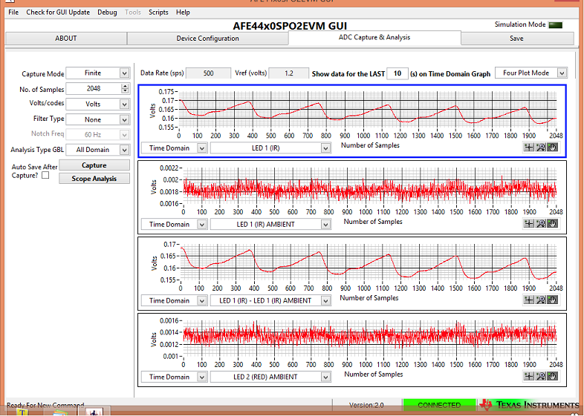Open the Scripts menu
The image size is (584, 416).
[158, 13]
